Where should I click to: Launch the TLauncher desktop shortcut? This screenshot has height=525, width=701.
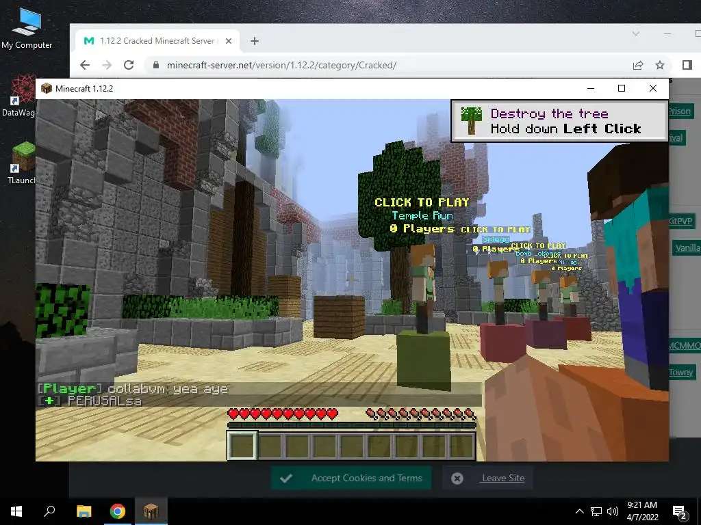[20, 163]
